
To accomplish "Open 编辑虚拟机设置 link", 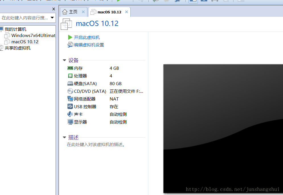I will (x=89, y=45).
